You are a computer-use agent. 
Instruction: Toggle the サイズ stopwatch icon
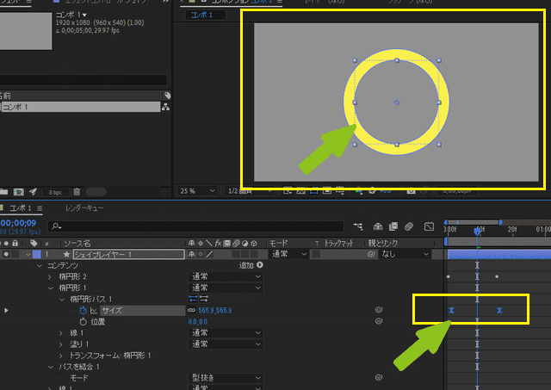click(x=83, y=310)
